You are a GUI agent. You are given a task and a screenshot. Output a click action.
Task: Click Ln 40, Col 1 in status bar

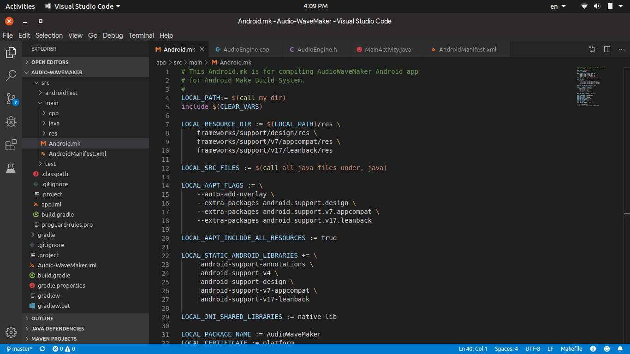click(x=473, y=349)
